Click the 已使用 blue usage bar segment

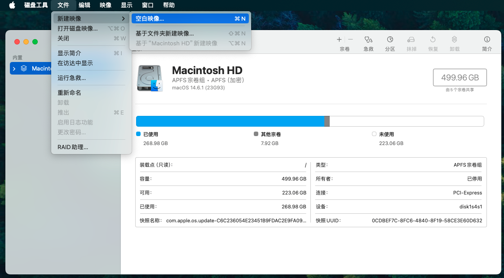(230, 121)
